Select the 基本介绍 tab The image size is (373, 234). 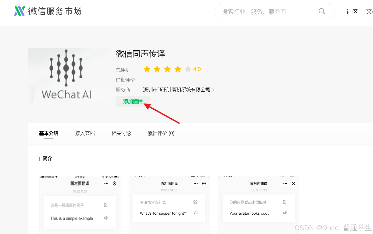[49, 133]
